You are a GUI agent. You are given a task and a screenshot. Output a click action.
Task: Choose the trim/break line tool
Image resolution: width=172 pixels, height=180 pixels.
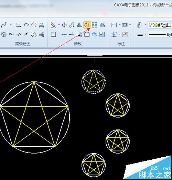[x=64, y=34]
